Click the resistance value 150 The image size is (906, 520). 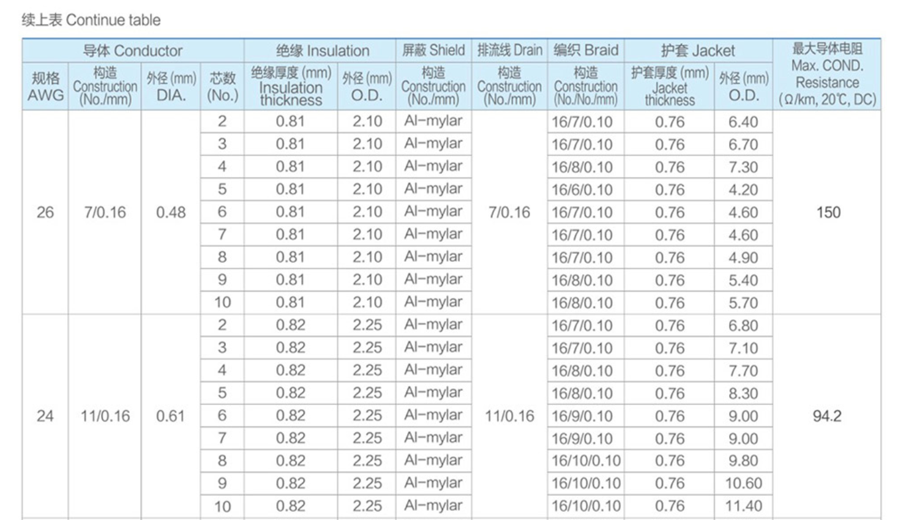coord(828,212)
